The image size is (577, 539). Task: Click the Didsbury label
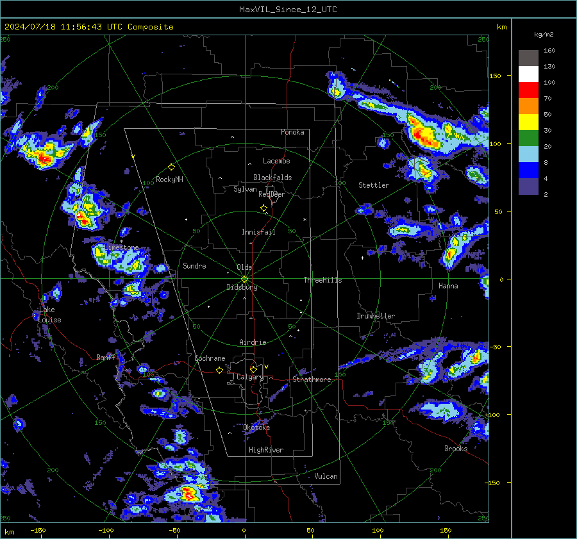pyautogui.click(x=242, y=287)
